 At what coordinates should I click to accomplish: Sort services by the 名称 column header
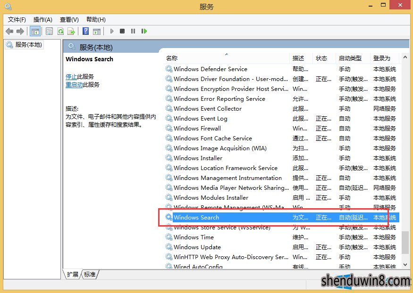click(x=227, y=58)
